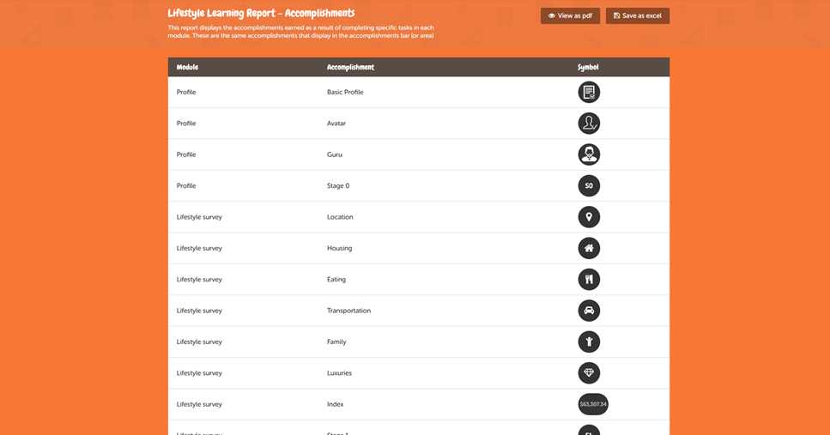Image resolution: width=830 pixels, height=435 pixels.
Task: Click the Lifestyle Learning Report title
Action: click(261, 13)
